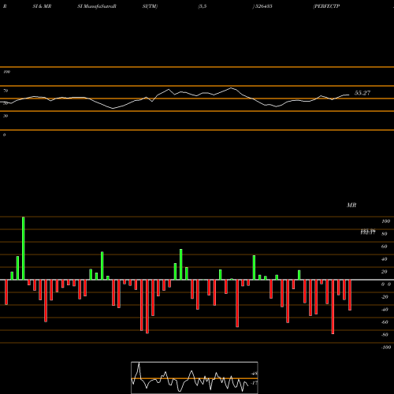Click the 30 label on RSI axis
The width and height of the screenshot is (394, 394).
coord(6,116)
